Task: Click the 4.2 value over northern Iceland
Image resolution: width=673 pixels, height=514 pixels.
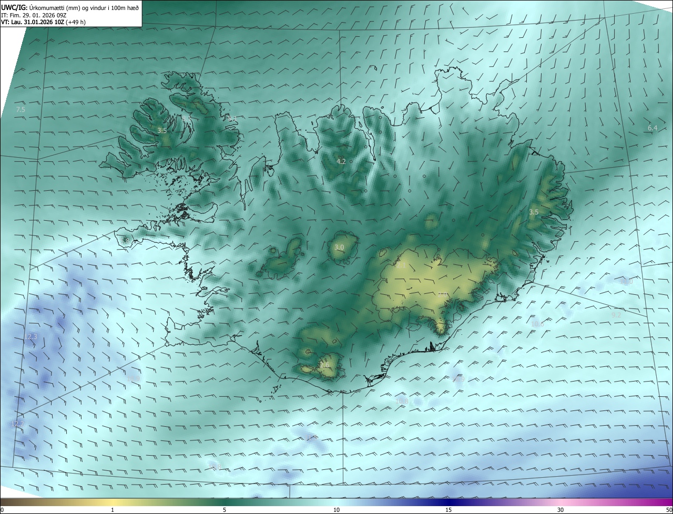Action: coord(341,161)
